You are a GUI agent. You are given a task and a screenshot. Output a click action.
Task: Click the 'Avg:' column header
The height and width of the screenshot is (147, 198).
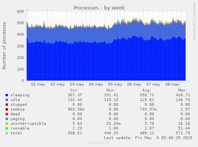point(147,90)
